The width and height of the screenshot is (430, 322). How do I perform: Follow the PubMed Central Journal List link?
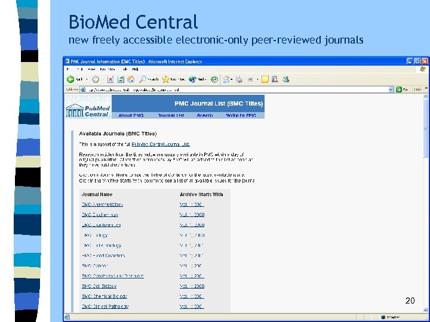[161, 144]
